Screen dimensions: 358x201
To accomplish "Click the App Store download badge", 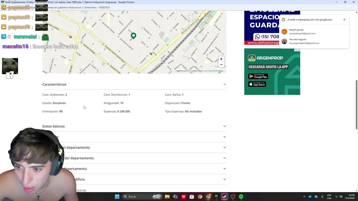I will 257,84.
